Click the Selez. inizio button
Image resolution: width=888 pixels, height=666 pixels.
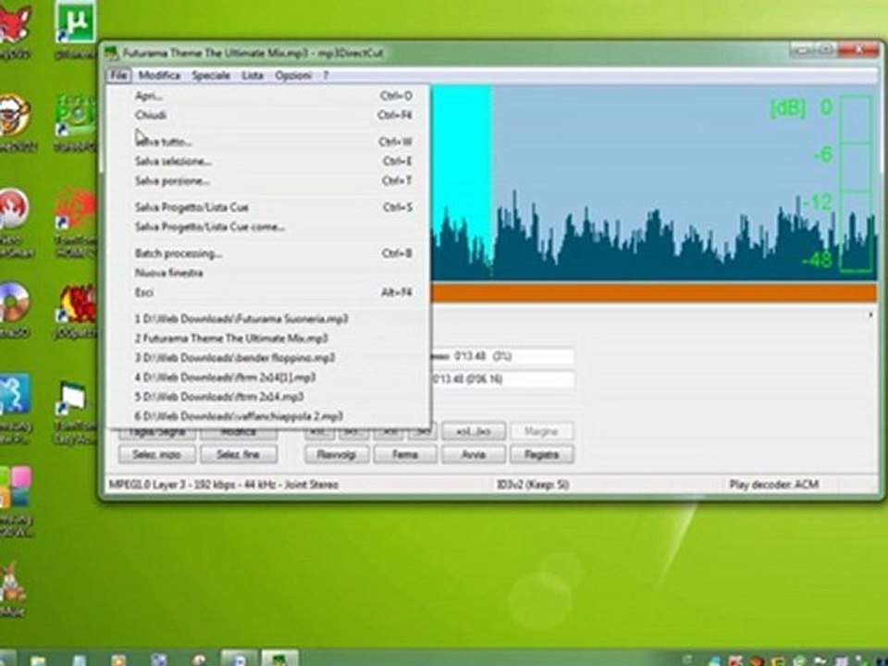(x=157, y=454)
